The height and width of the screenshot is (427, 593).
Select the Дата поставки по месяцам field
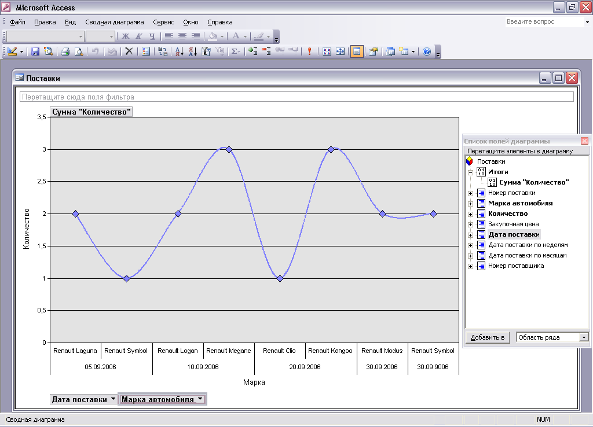click(527, 255)
